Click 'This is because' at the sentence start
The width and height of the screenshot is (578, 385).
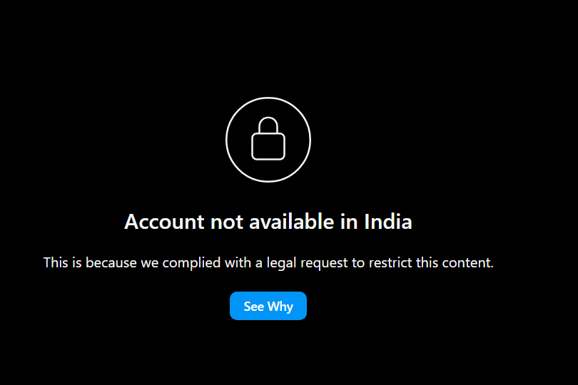(x=90, y=262)
